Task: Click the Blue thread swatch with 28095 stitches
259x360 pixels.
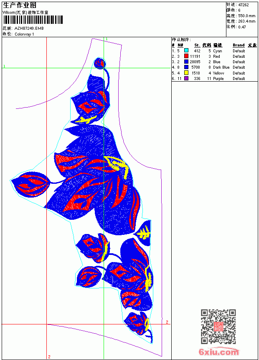Action: [186, 62]
